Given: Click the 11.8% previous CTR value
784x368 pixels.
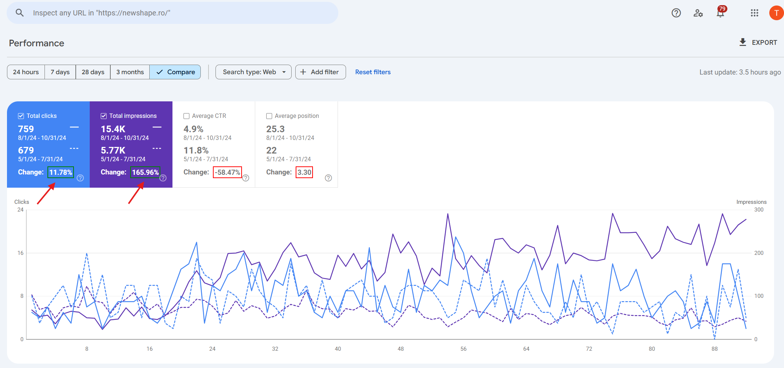Looking at the screenshot, I should 196,150.
